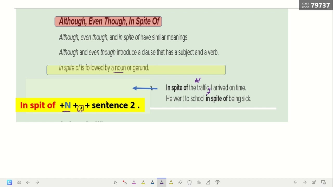333x187 pixels.
Task: Click 'have similar meanings' sentence
Action: pos(124,37)
